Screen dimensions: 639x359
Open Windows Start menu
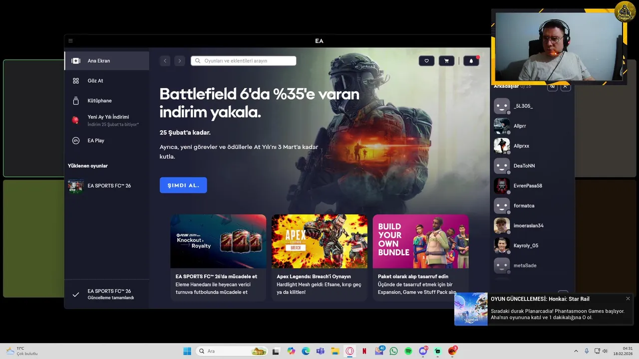coord(187,351)
